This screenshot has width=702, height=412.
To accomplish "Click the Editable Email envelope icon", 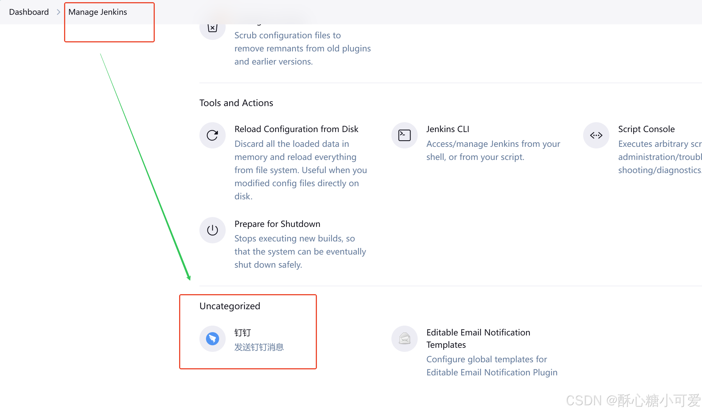I will pyautogui.click(x=405, y=339).
